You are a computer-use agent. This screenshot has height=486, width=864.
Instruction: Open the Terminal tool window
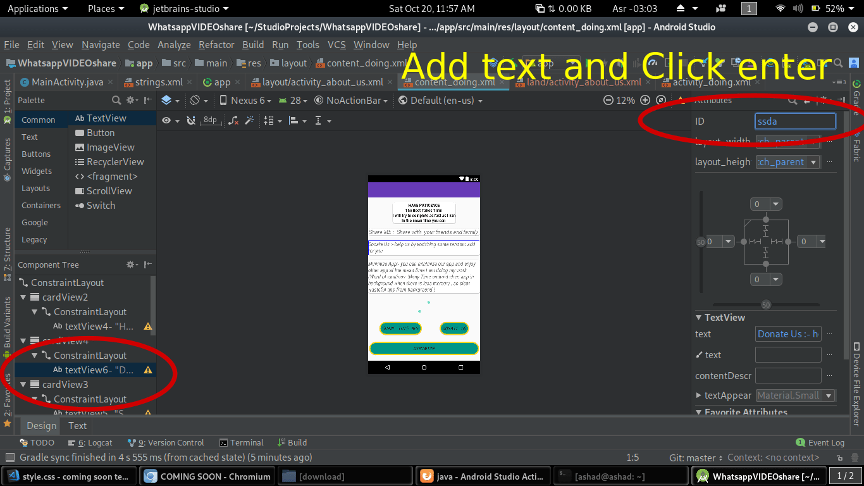(240, 442)
